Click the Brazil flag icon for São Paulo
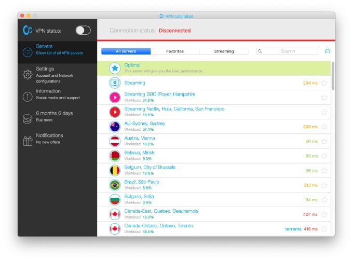Image resolution: width=353 pixels, height=260 pixels. [115, 185]
